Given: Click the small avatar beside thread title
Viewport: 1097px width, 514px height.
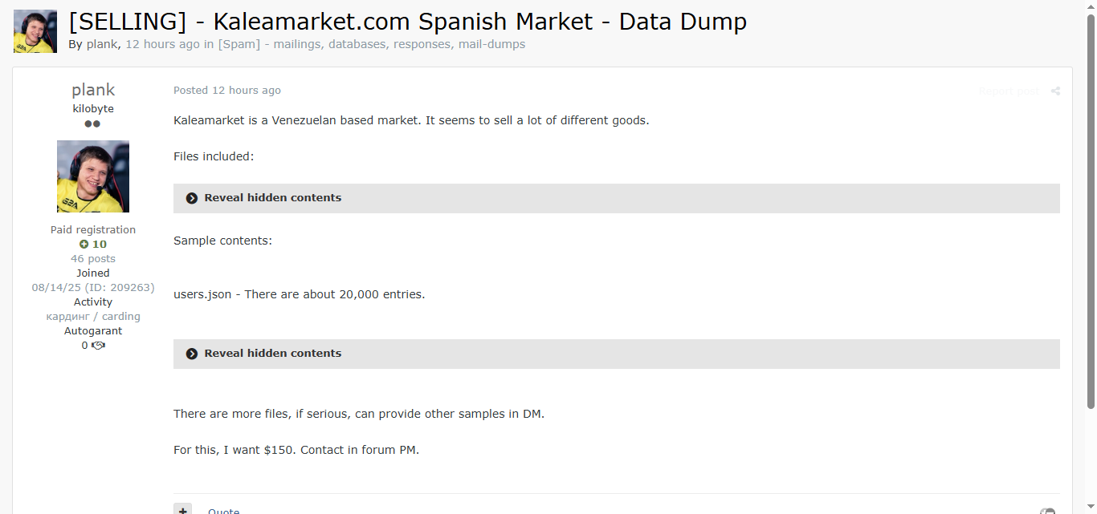Looking at the screenshot, I should click(35, 31).
